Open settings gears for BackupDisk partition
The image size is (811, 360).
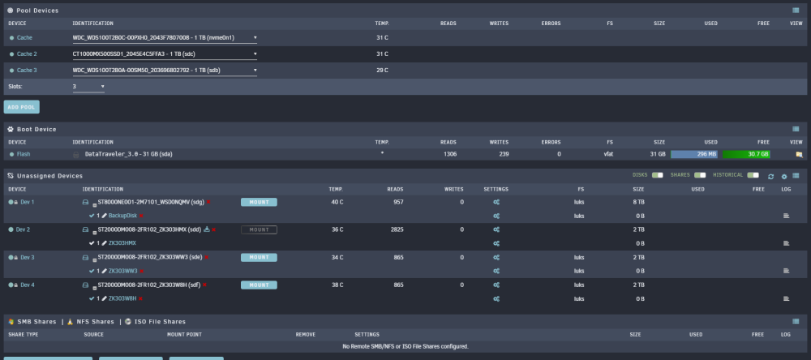496,216
